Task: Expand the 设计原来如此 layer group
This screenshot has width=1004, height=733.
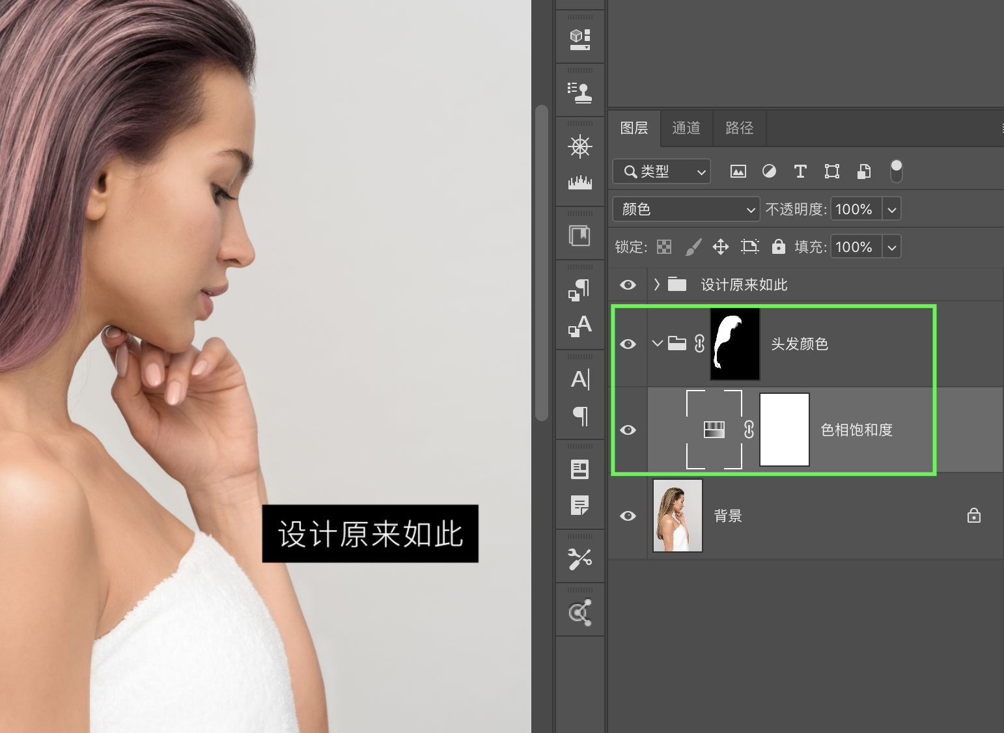Action: pos(657,284)
